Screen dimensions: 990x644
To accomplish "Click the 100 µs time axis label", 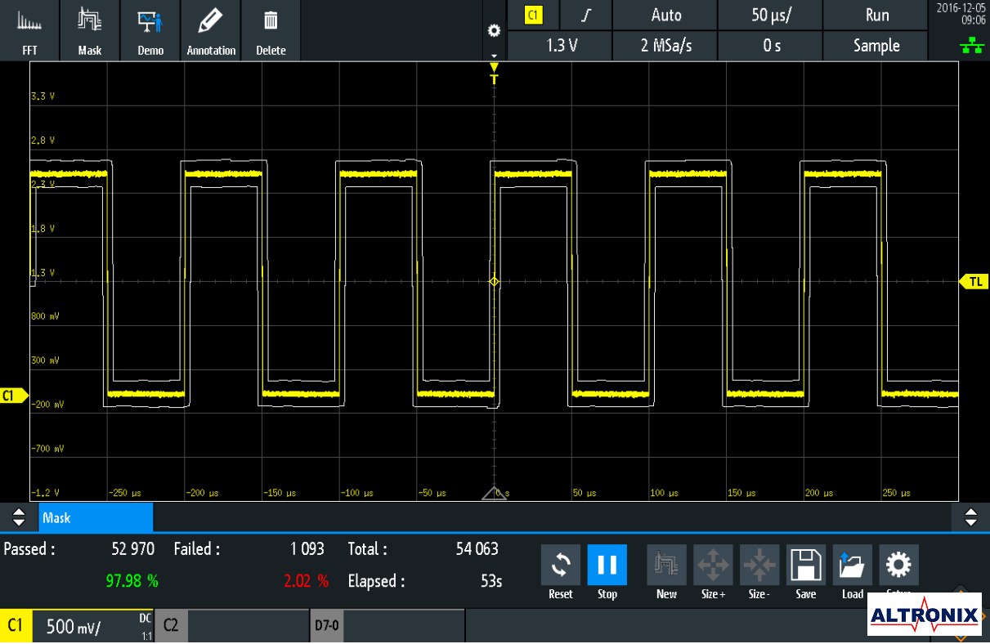I will pos(664,493).
